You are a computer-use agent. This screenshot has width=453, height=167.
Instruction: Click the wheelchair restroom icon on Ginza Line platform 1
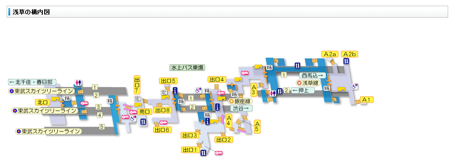point(198,91)
